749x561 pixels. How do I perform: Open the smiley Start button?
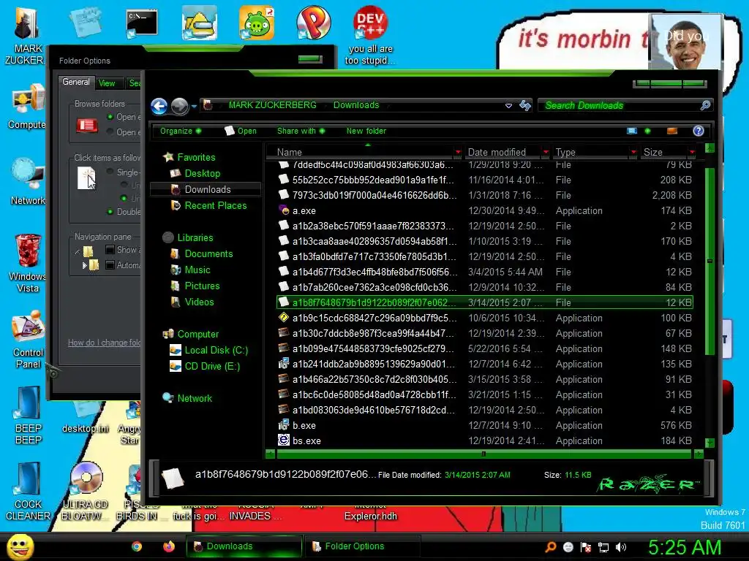point(20,546)
